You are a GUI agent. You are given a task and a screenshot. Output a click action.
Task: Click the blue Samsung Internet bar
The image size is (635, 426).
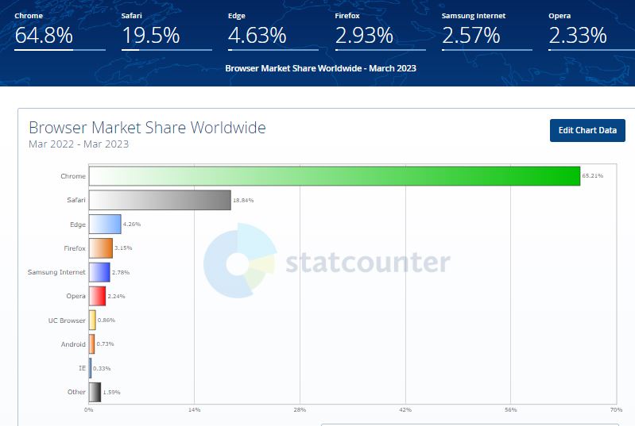click(x=99, y=272)
